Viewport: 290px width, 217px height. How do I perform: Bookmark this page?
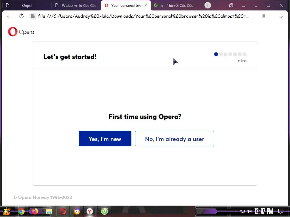click(264, 16)
